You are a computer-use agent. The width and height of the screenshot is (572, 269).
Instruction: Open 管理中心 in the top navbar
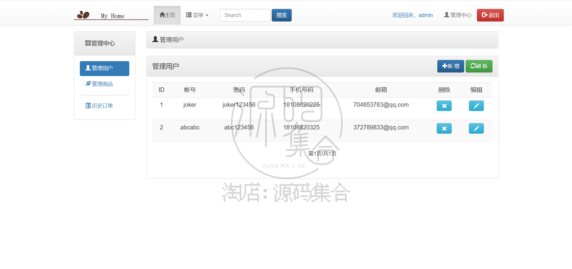(458, 15)
